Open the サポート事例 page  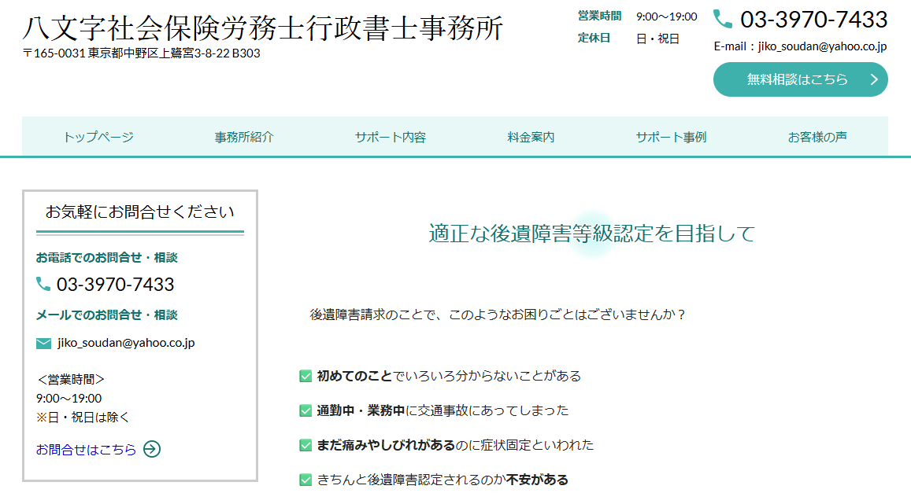point(671,137)
